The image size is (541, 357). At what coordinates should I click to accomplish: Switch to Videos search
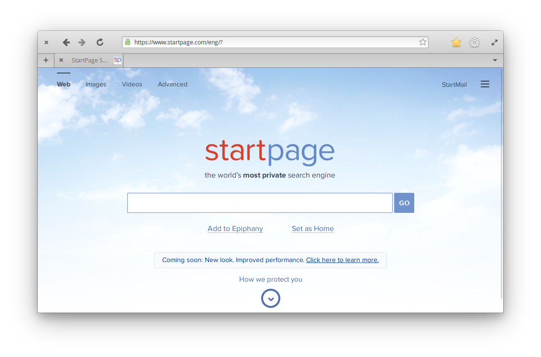pyautogui.click(x=132, y=84)
